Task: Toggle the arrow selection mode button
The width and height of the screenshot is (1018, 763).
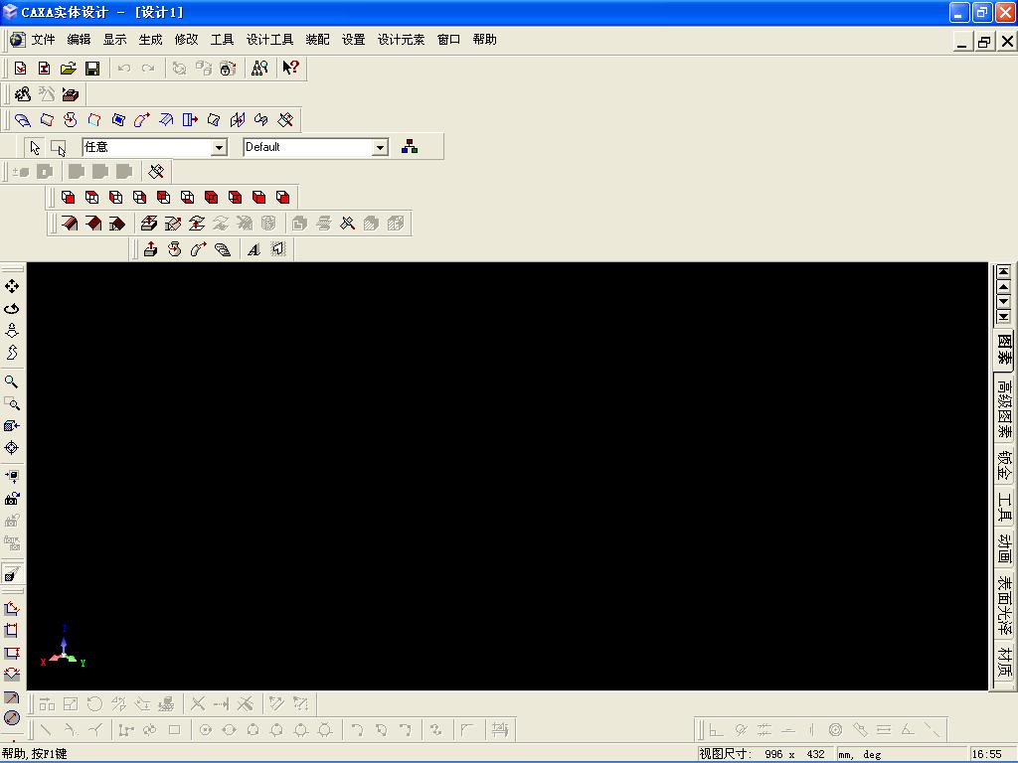Action: pos(35,147)
